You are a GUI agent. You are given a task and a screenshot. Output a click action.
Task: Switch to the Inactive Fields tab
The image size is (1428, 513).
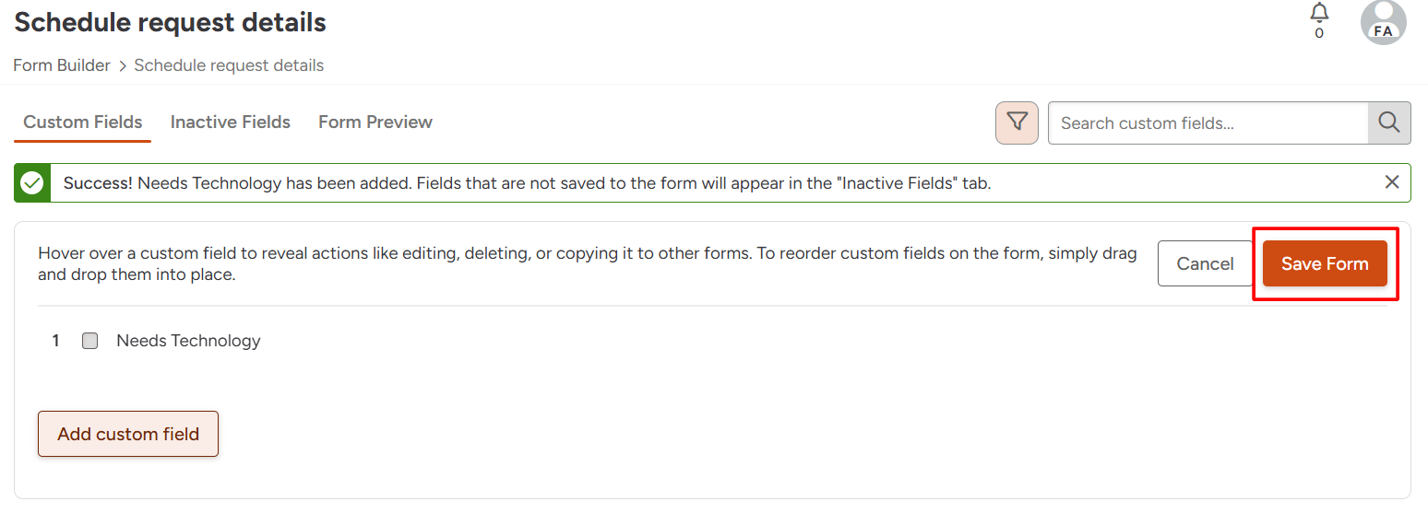(231, 122)
